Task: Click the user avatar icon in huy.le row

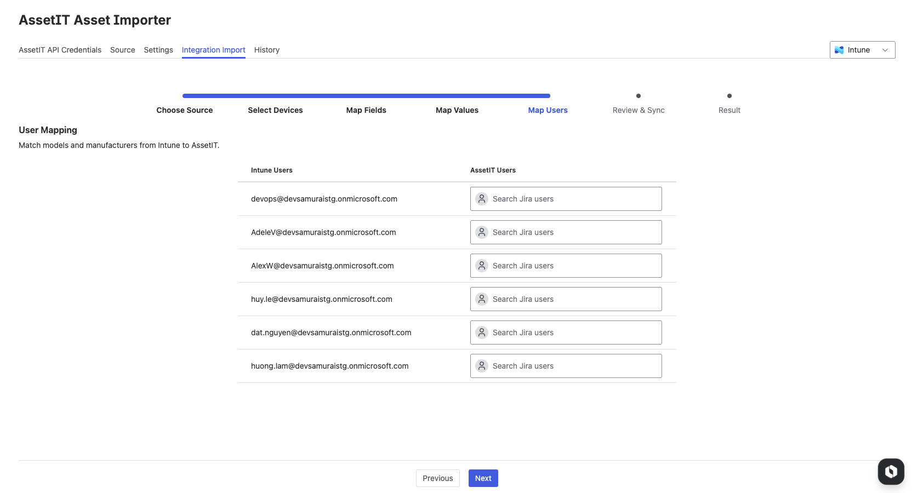Action: click(482, 299)
